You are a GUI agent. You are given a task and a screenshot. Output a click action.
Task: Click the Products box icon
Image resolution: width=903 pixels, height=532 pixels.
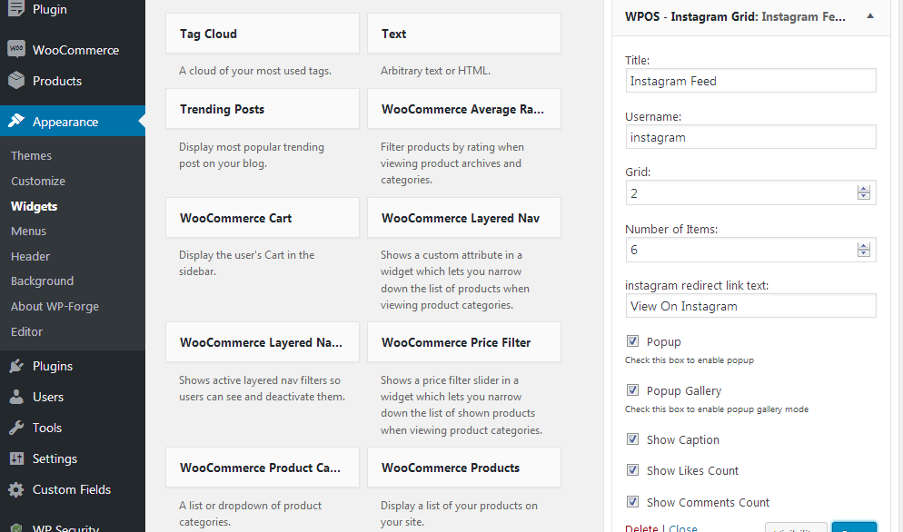16,81
